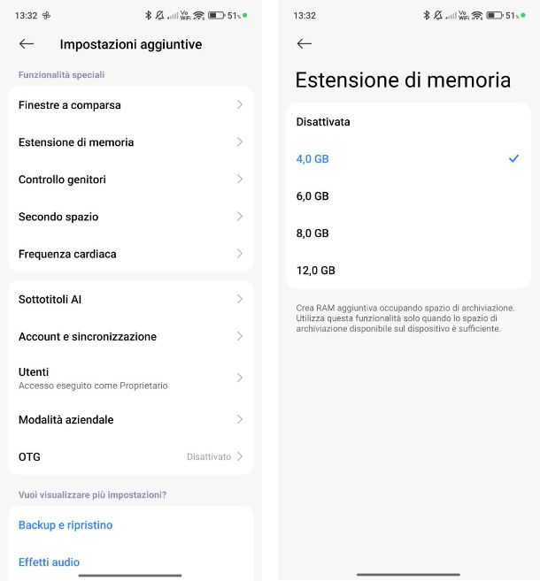The width and height of the screenshot is (540, 581).
Task: Open the Finestre a comparsa chevron
Action: [239, 105]
